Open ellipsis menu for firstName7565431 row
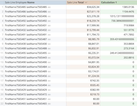137x106 pixels. point(49,25)
